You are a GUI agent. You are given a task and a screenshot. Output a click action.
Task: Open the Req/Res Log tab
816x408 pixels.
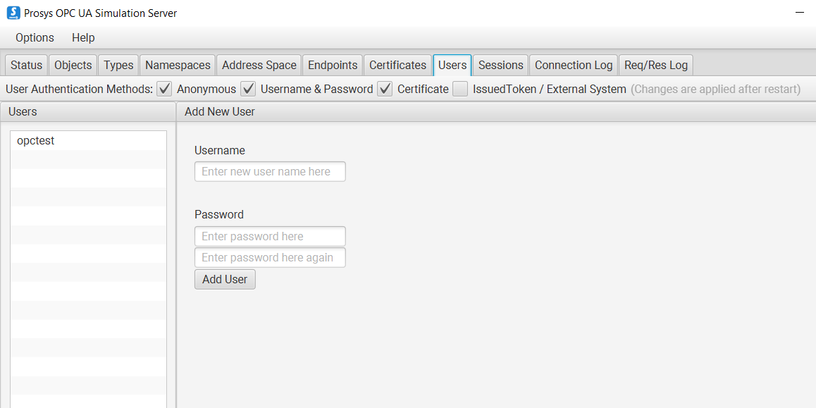point(656,65)
